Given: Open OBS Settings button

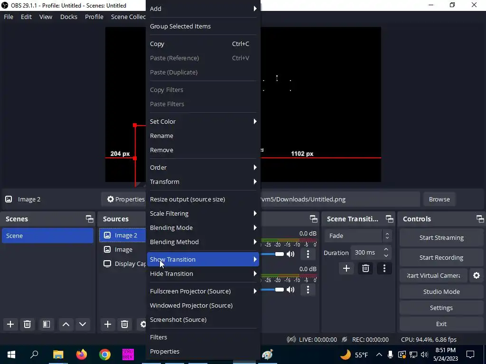Looking at the screenshot, I should point(441,308).
